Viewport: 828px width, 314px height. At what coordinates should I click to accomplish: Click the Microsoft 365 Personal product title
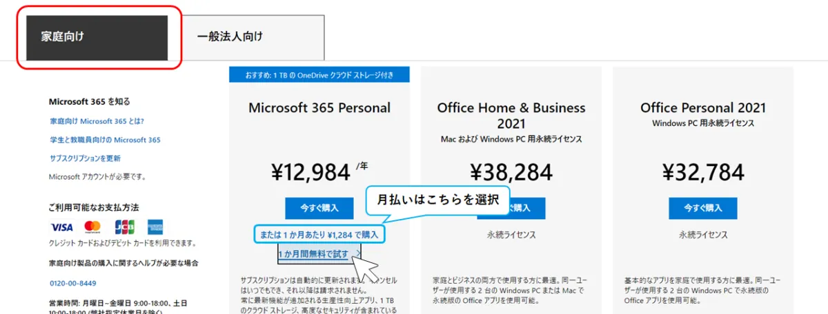tap(319, 108)
